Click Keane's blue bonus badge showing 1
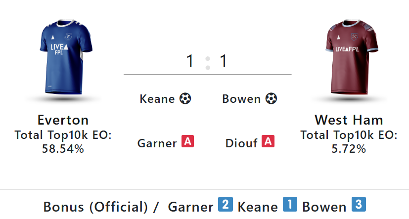Screen dimensions: 409x219 [x=289, y=204]
